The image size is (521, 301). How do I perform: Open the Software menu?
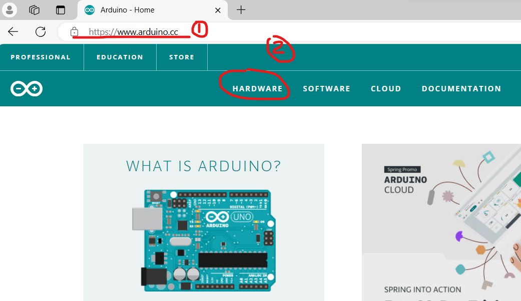click(327, 88)
